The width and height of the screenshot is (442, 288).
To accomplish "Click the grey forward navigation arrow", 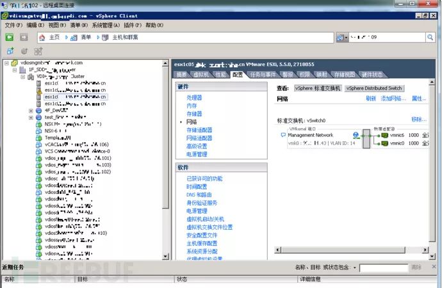I will click(x=24, y=37).
